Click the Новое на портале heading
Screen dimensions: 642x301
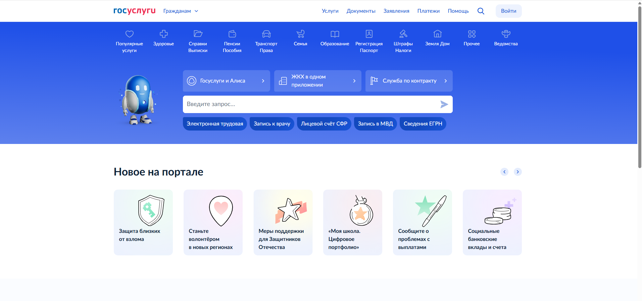[x=158, y=172]
